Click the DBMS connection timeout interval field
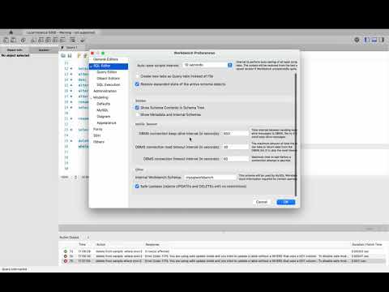Screen dimensions: 389x292 point(235,159)
